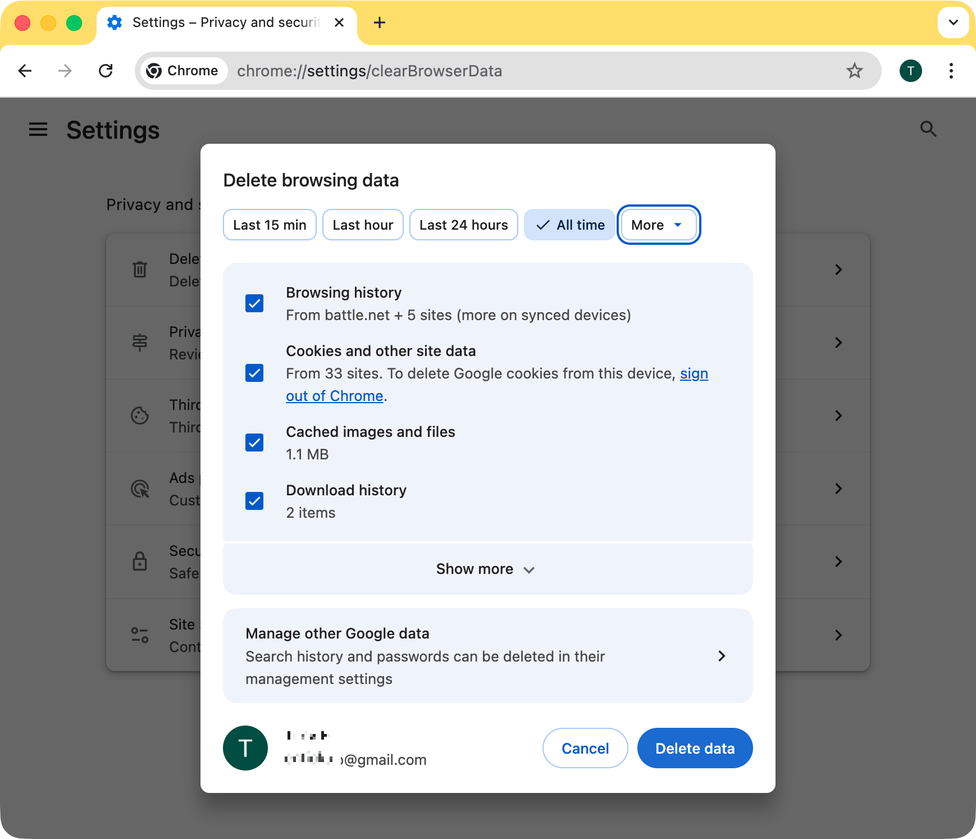Click the sign out of Chrome link
The width and height of the screenshot is (976, 839).
click(335, 395)
